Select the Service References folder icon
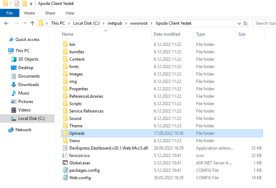This screenshot has width=276, height=188. (65, 111)
